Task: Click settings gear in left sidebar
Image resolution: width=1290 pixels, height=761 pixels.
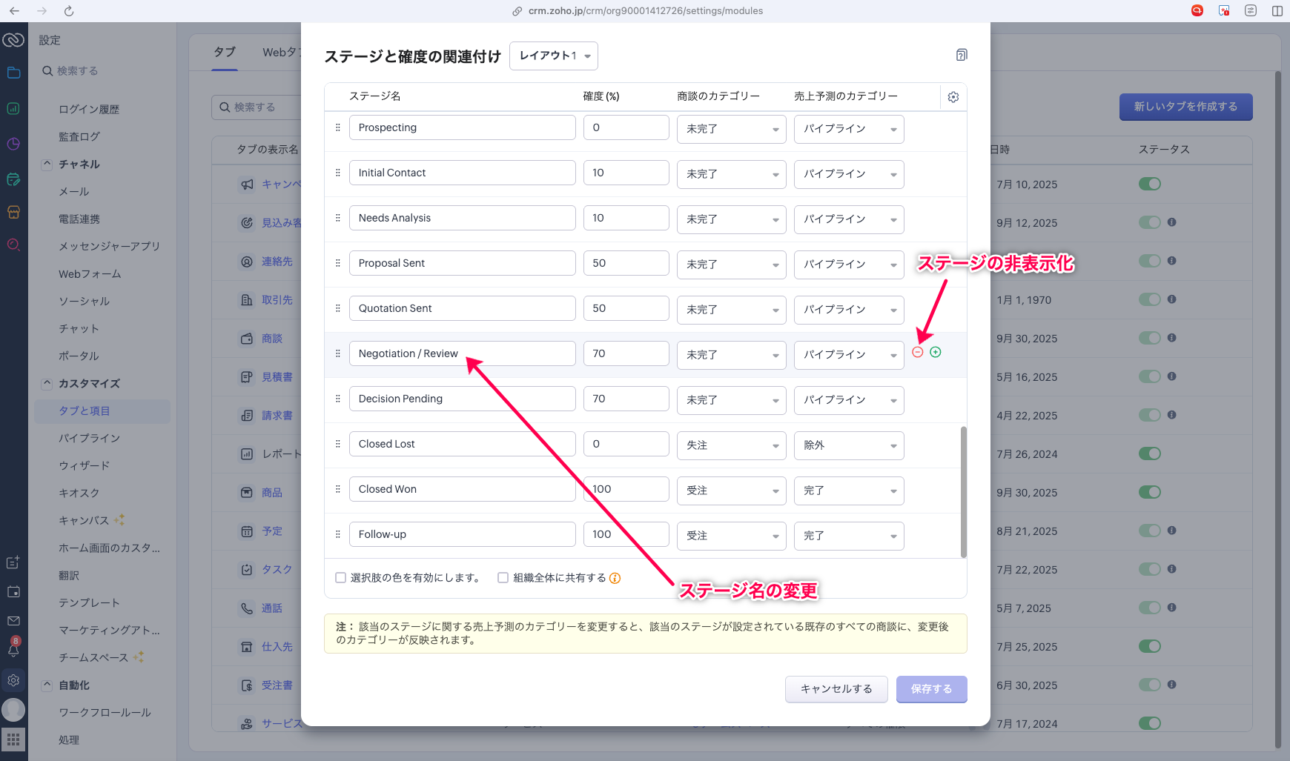Action: tap(13, 680)
